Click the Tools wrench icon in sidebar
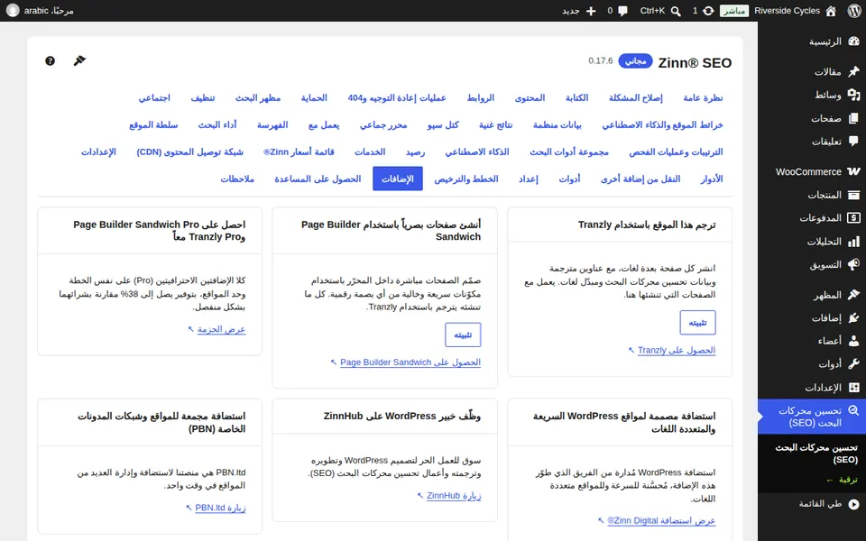Image resolution: width=866 pixels, height=541 pixels. pyautogui.click(x=854, y=364)
